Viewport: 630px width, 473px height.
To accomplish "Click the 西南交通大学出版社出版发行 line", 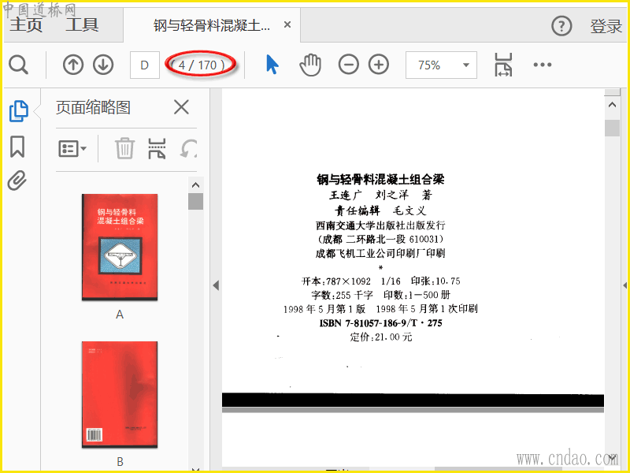I will [x=380, y=225].
